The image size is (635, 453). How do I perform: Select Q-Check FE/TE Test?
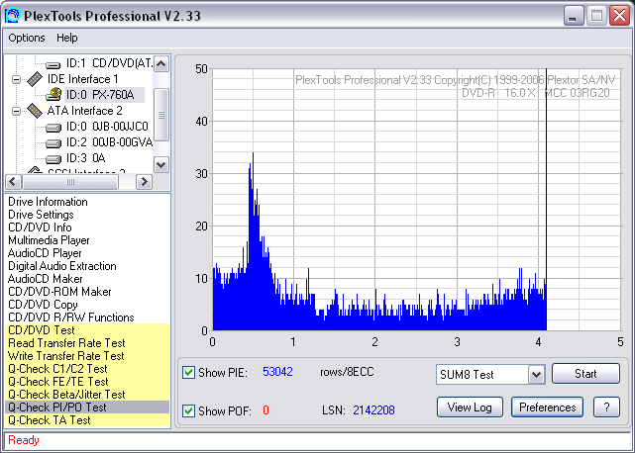coord(87,382)
